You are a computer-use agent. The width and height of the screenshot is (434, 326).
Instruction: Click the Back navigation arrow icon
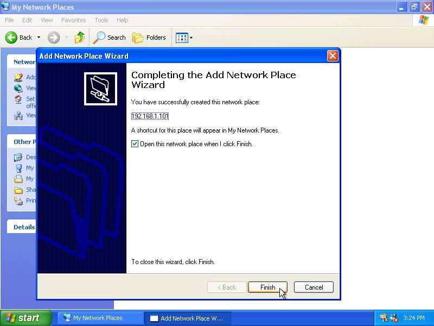point(12,37)
